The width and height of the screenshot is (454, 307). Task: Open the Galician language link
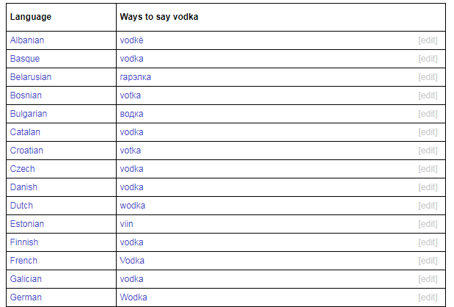pos(26,279)
